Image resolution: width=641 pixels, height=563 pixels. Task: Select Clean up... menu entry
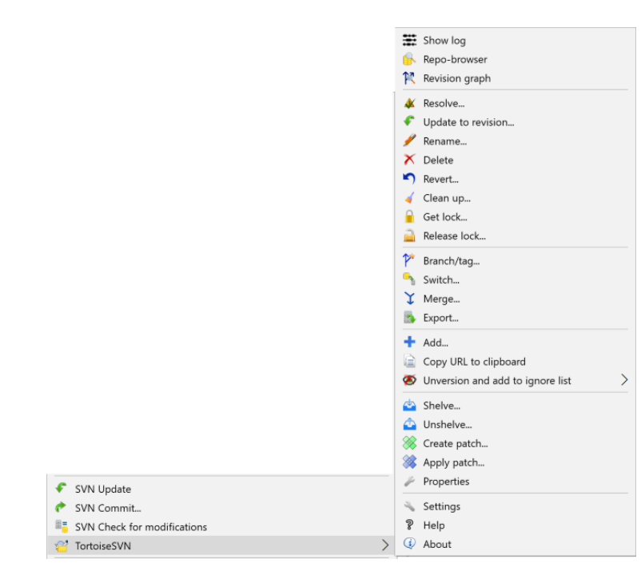click(515, 198)
